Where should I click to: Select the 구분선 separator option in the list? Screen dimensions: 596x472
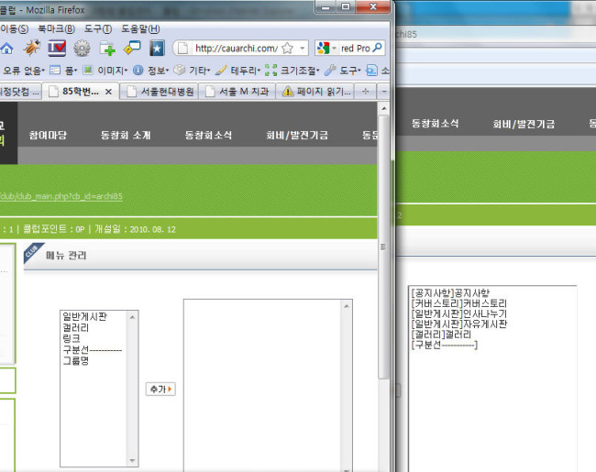point(93,349)
